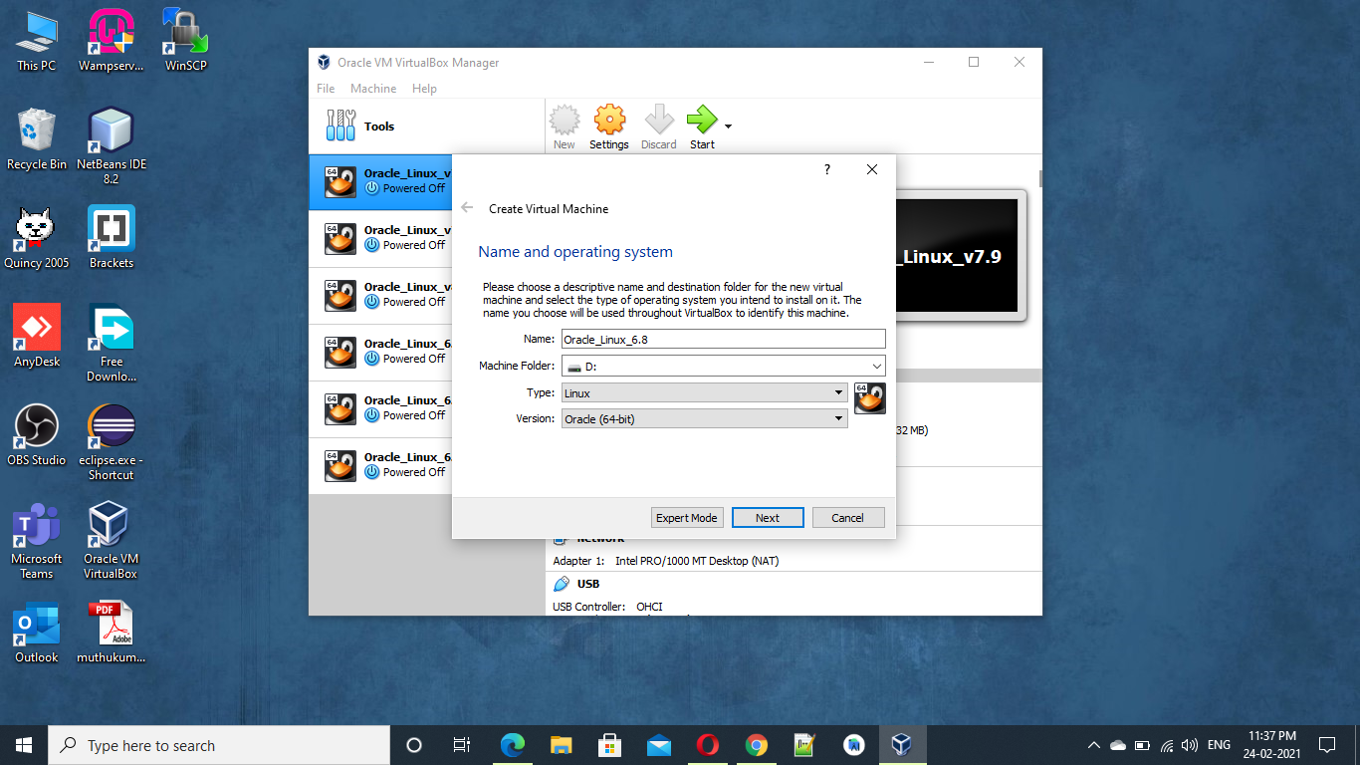Viewport: 1360px width, 765px height.
Task: Open the Settings gear in VirtualBox toolbar
Action: tap(609, 127)
